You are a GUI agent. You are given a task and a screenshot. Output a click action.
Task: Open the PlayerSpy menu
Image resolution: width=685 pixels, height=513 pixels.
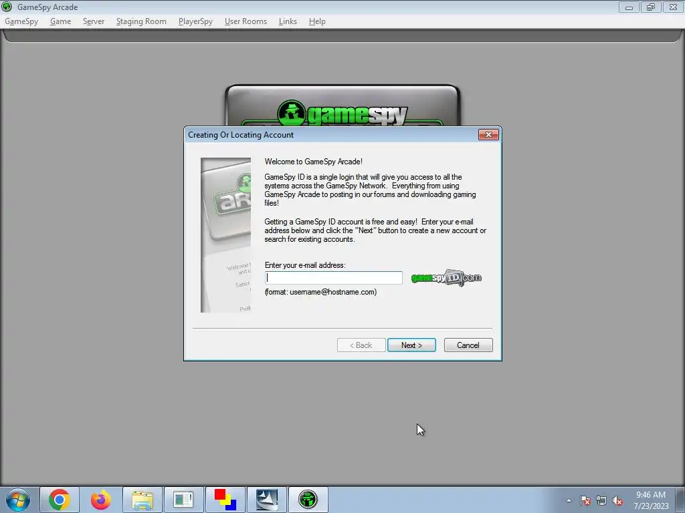point(195,21)
